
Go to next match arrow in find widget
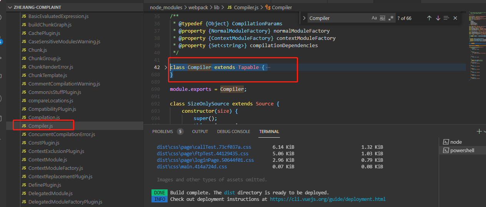[438, 18]
